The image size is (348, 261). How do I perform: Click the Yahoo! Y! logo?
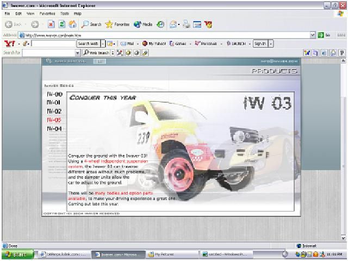10,43
